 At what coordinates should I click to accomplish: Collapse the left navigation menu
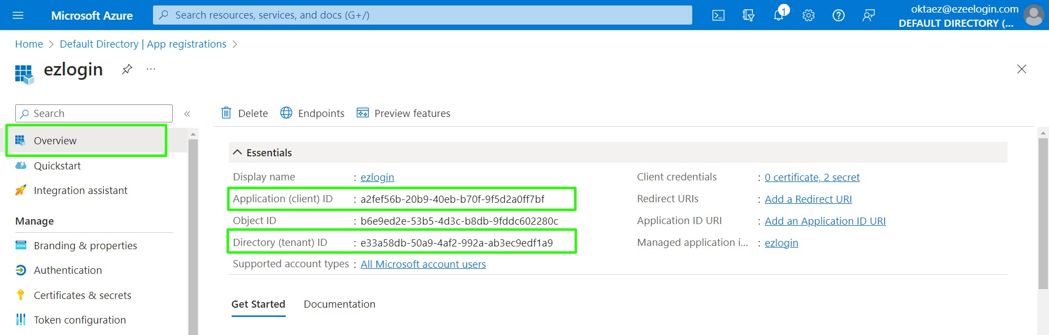187,114
